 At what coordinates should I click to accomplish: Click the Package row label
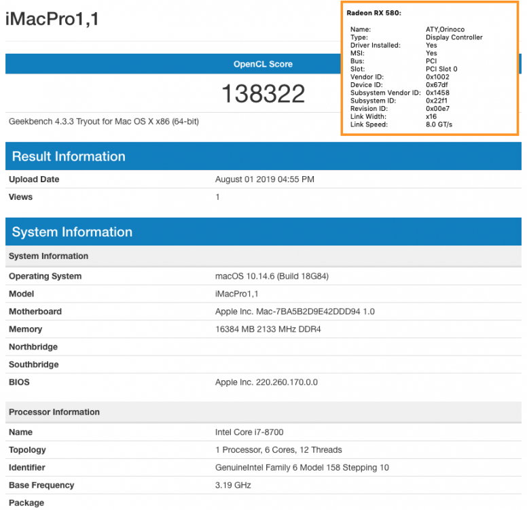26,503
